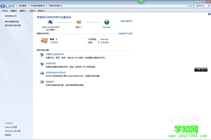Click the 连接到网络 icon

(42, 64)
